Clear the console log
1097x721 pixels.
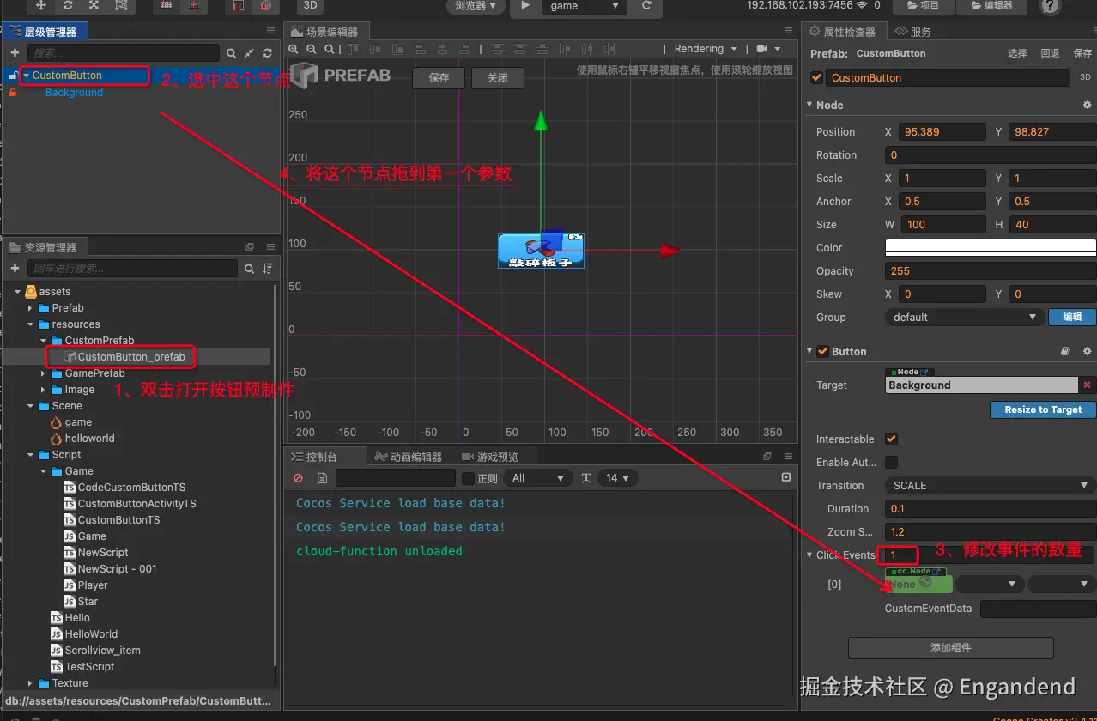(x=299, y=478)
